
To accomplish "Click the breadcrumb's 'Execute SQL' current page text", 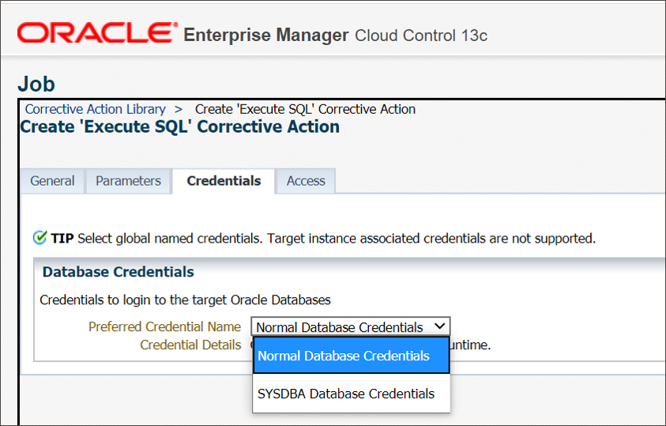I will coord(305,109).
